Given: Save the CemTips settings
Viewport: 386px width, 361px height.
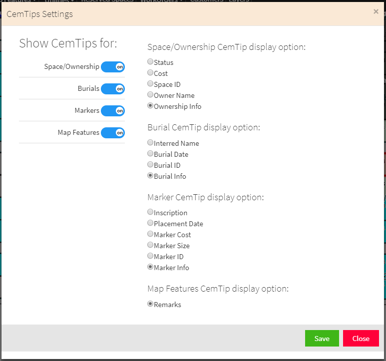Looking at the screenshot, I should 322,339.
